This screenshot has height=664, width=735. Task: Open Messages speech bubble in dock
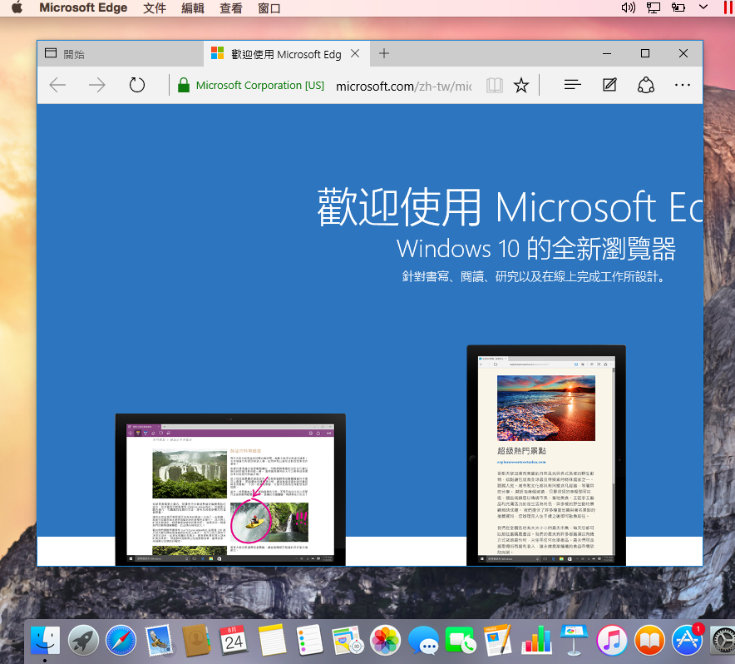click(x=423, y=641)
